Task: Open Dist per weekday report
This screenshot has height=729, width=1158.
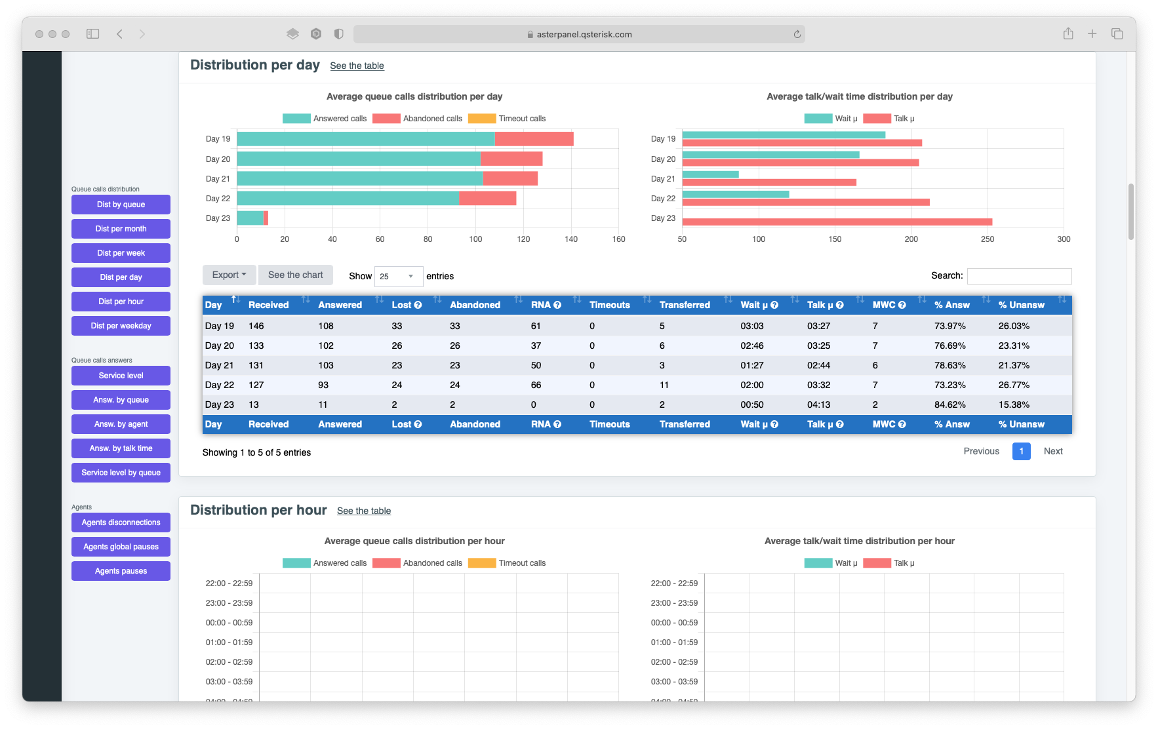Action: point(121,326)
